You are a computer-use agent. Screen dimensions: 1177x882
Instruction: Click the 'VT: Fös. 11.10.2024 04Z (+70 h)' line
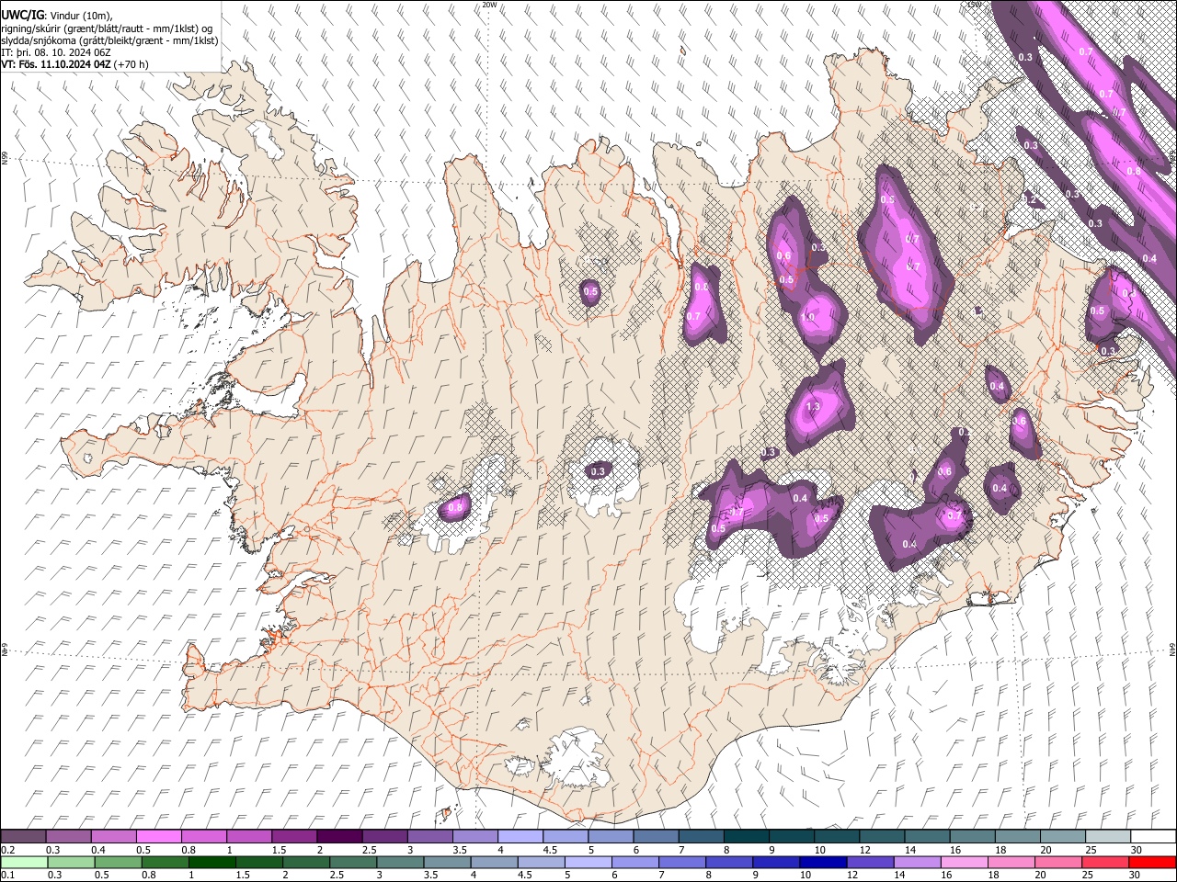coord(75,64)
